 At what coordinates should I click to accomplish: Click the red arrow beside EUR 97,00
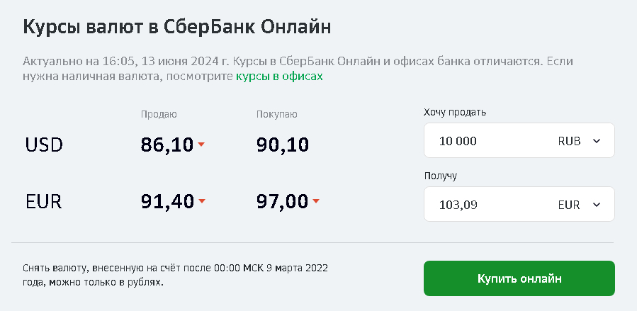(x=316, y=201)
